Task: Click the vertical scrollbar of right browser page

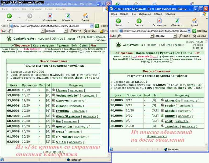Action: tap(207, 93)
